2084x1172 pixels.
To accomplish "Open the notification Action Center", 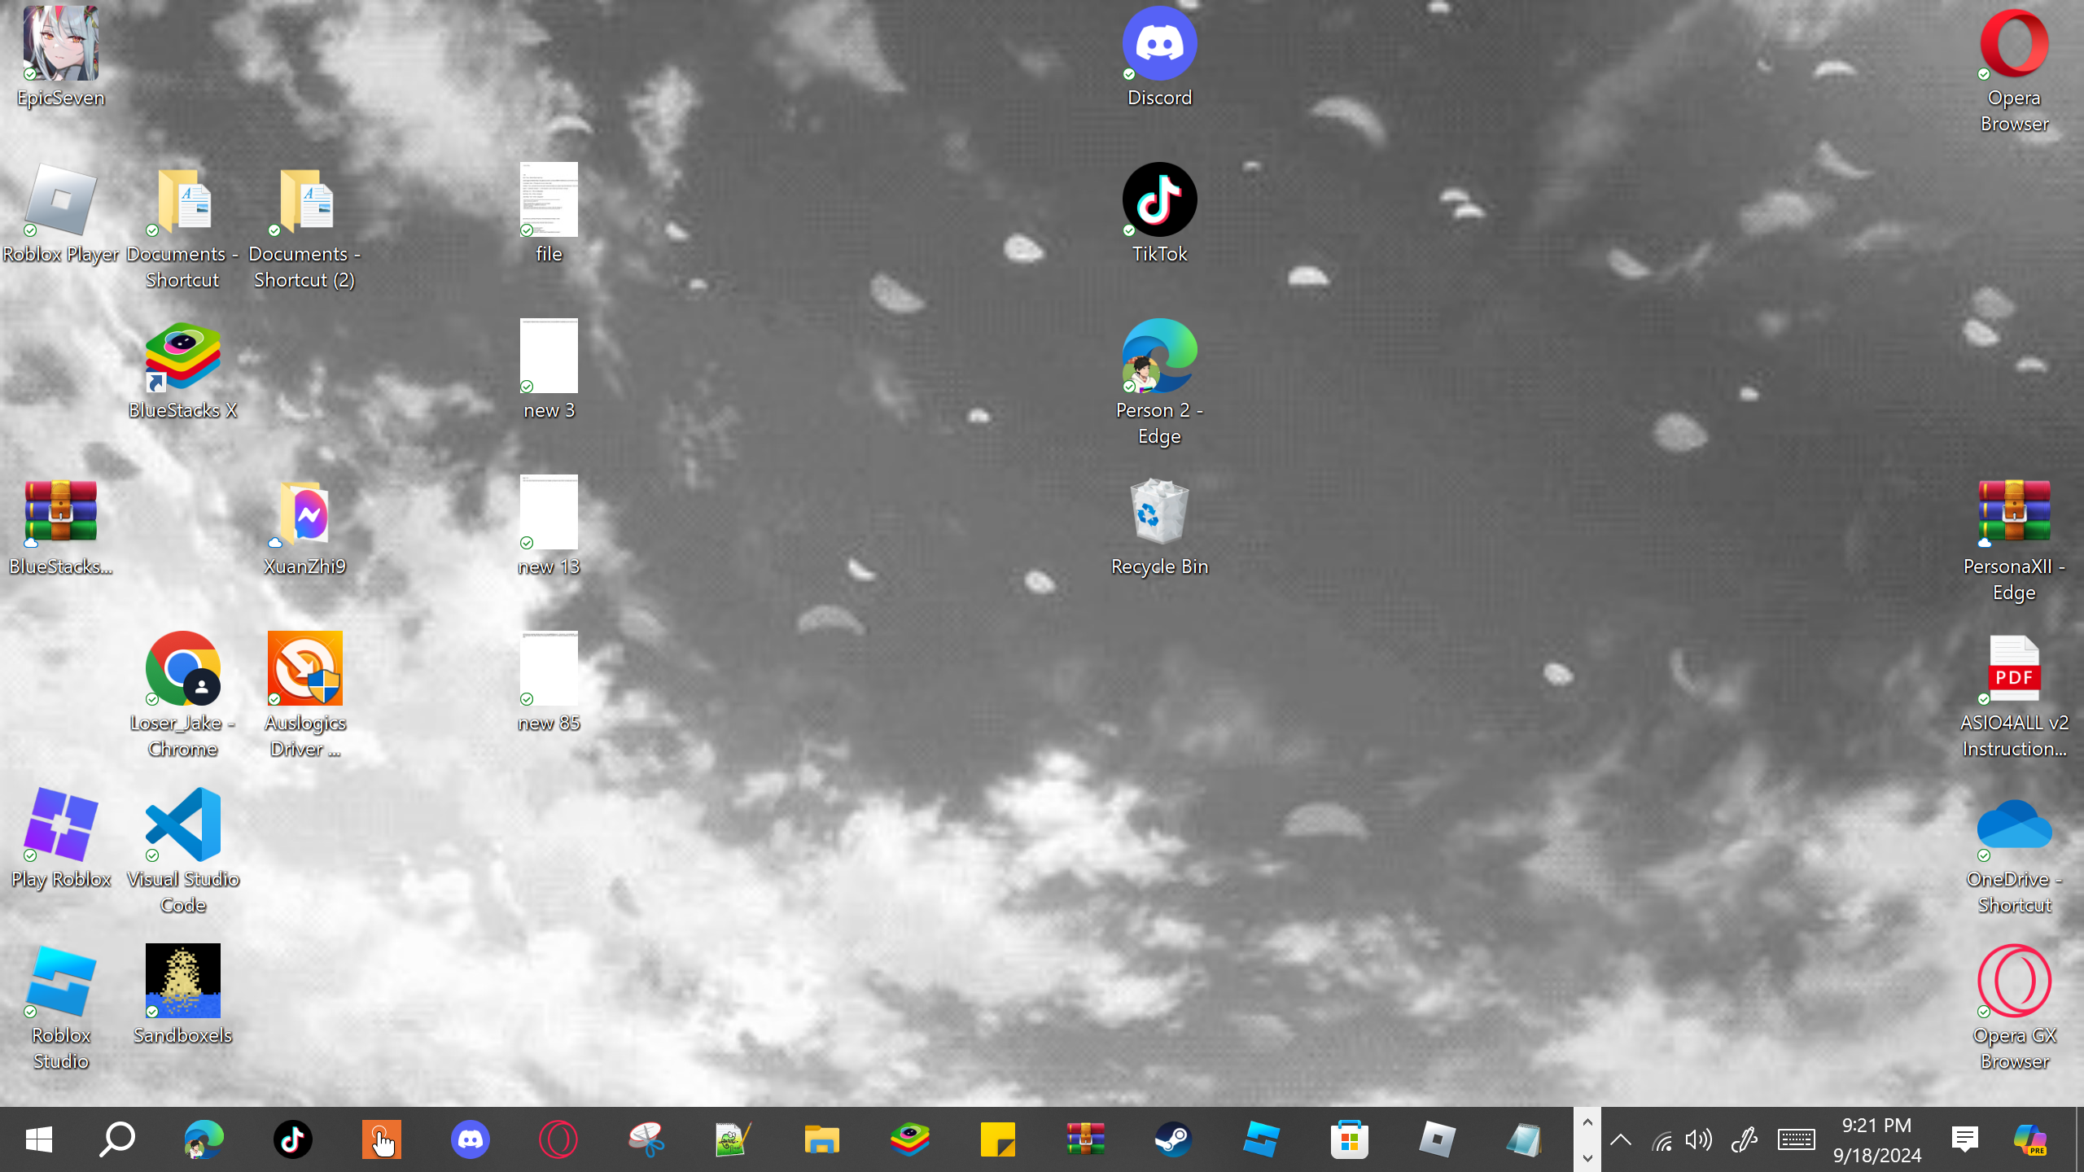I will click(1964, 1139).
